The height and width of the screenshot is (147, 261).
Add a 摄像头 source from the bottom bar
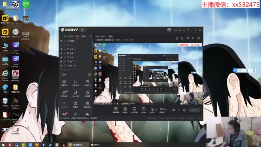(125, 110)
